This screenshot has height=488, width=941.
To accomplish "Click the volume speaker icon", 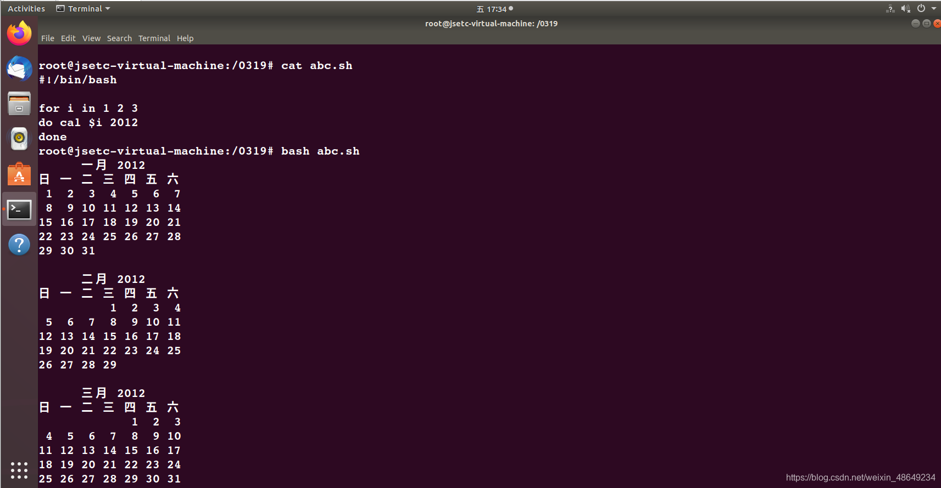I will click(906, 9).
